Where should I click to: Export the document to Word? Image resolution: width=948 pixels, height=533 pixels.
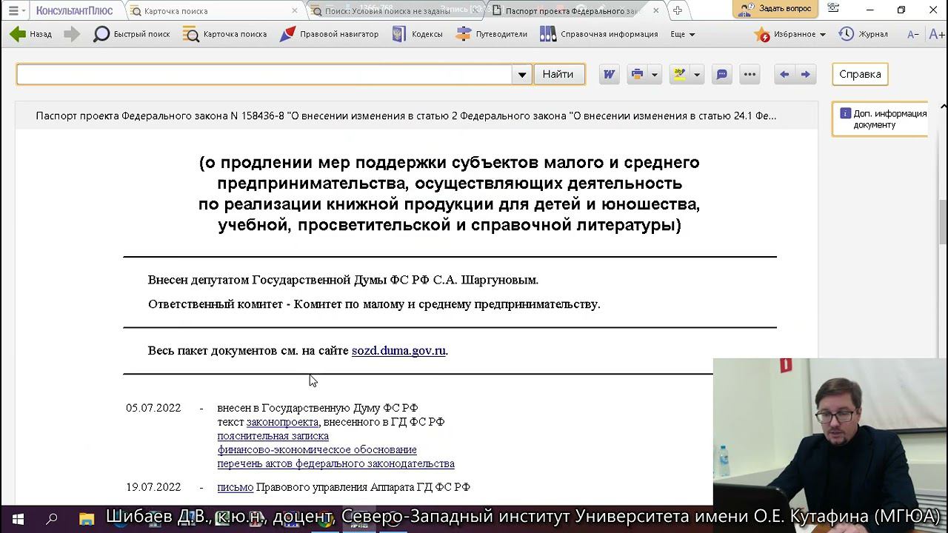click(x=609, y=74)
